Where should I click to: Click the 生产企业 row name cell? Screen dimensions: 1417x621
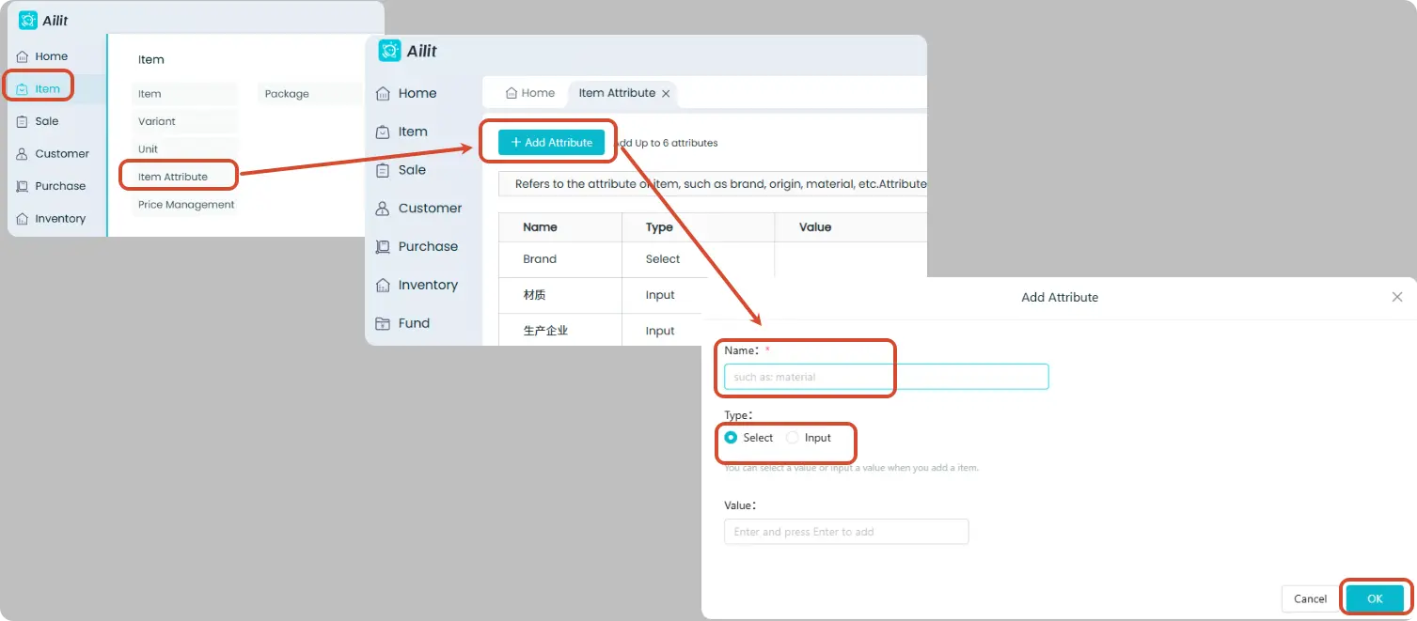click(x=560, y=330)
